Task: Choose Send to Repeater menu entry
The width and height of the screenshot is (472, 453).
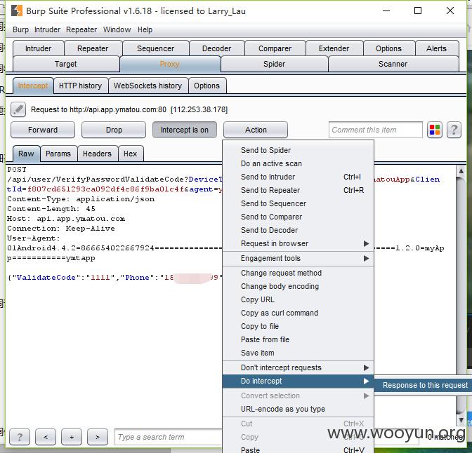Action: point(298,190)
